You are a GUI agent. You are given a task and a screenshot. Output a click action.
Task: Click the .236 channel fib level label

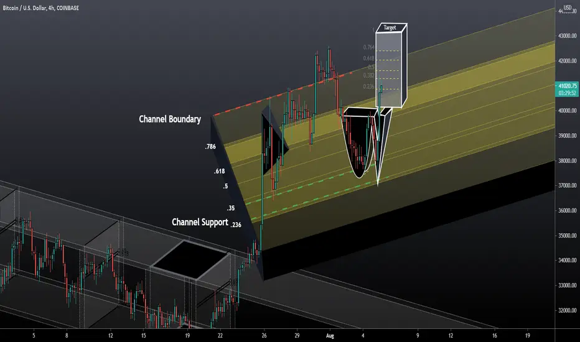[236, 225]
